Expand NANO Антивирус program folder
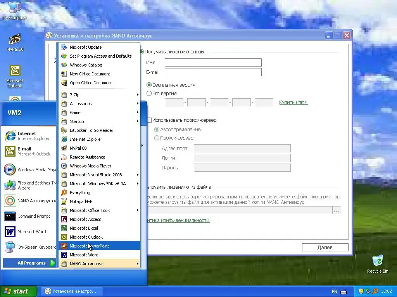This screenshot has width=397, height=297. (99, 264)
